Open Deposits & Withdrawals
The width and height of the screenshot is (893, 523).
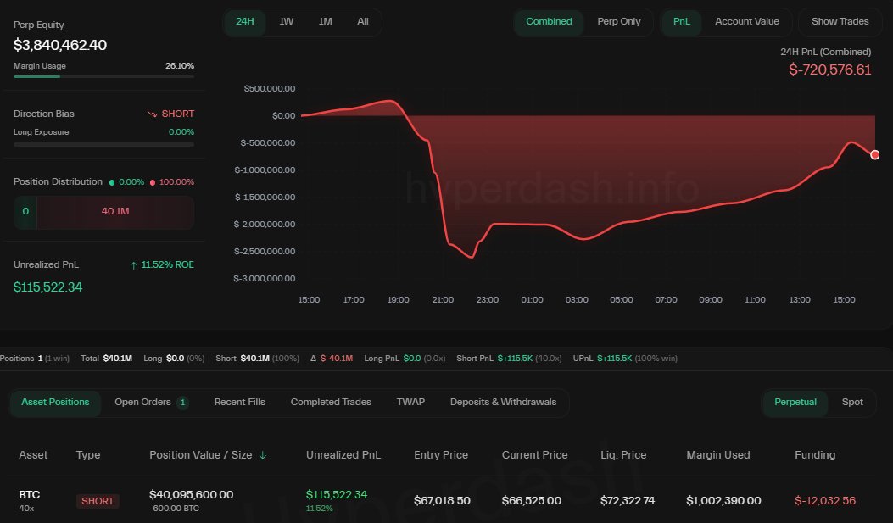click(x=503, y=402)
